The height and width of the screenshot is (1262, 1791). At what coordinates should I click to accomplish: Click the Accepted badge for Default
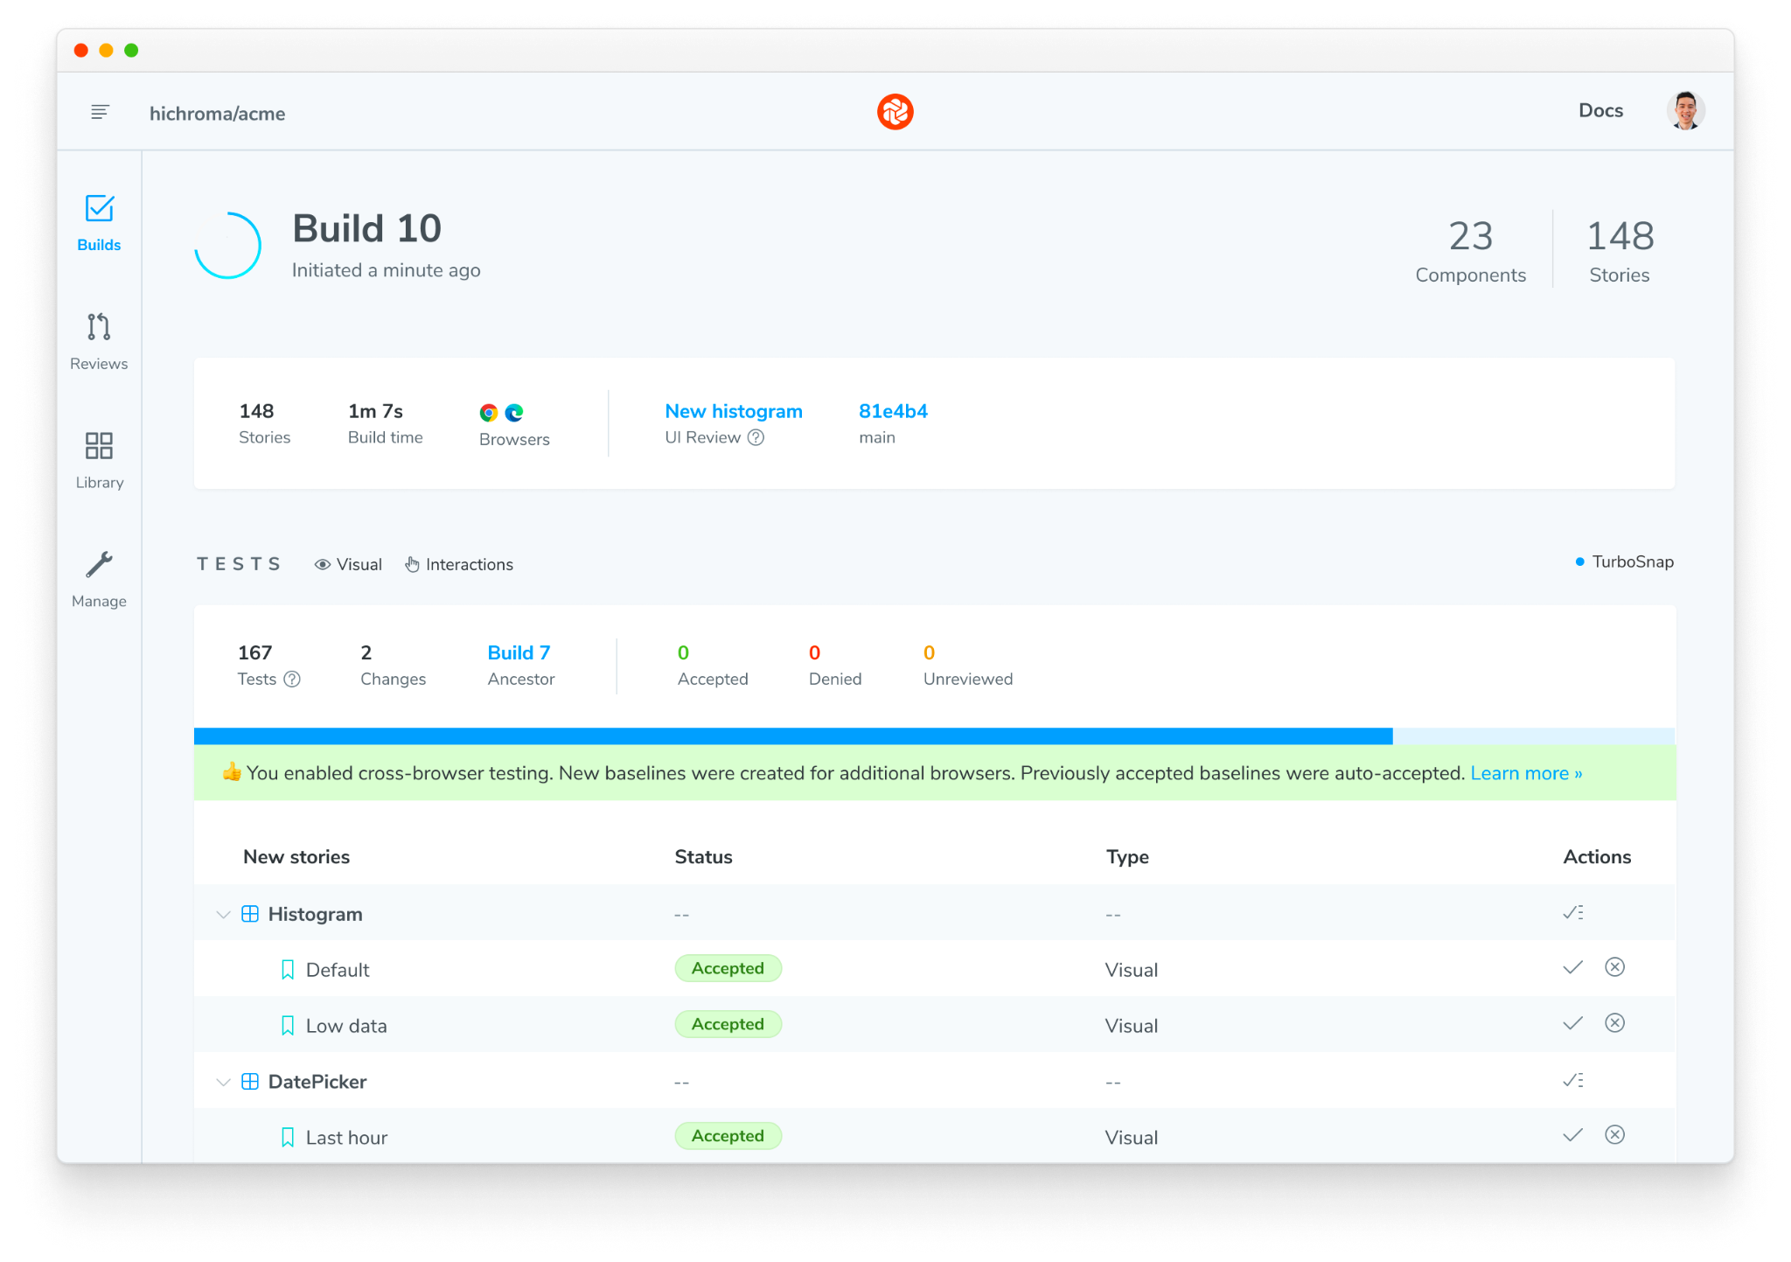[728, 968]
